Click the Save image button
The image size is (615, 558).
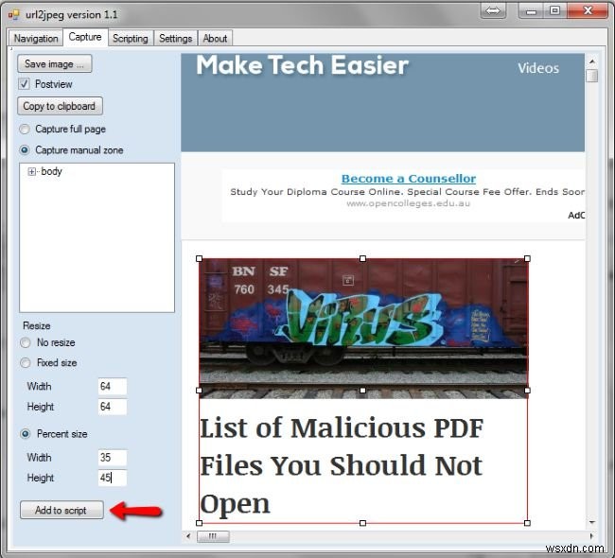55,64
